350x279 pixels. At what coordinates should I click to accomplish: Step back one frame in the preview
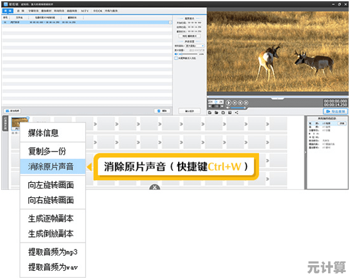coord(240,102)
